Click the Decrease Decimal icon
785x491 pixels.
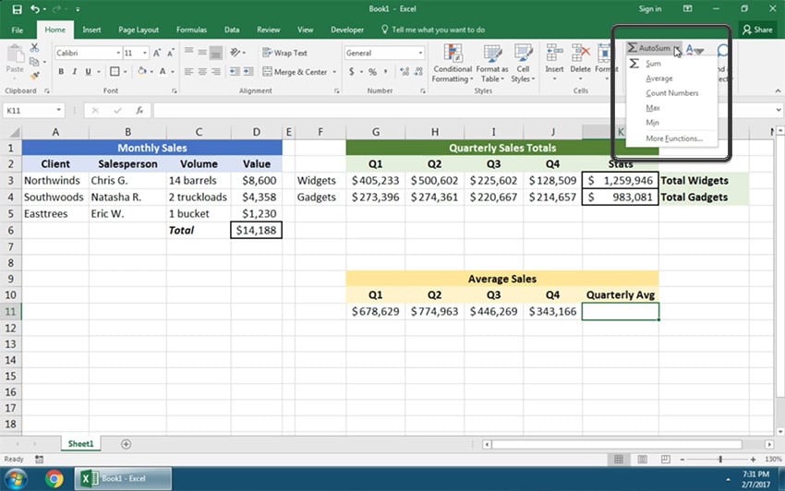(x=418, y=72)
